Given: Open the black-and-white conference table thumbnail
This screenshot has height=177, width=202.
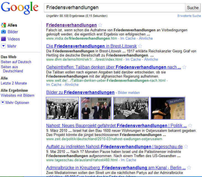Looking at the screenshot, I should (131, 108).
